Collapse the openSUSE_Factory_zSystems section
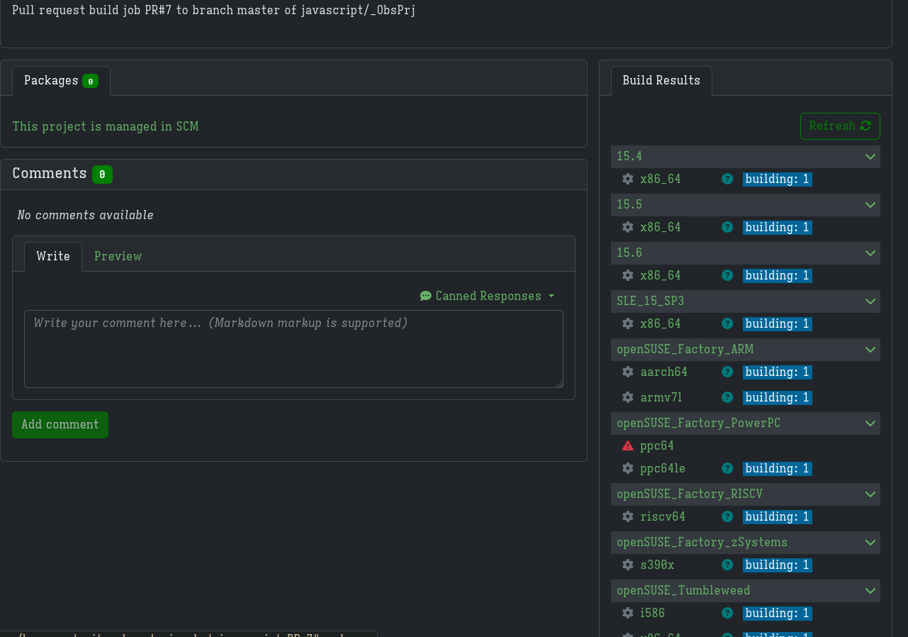This screenshot has height=637, width=908. [870, 543]
